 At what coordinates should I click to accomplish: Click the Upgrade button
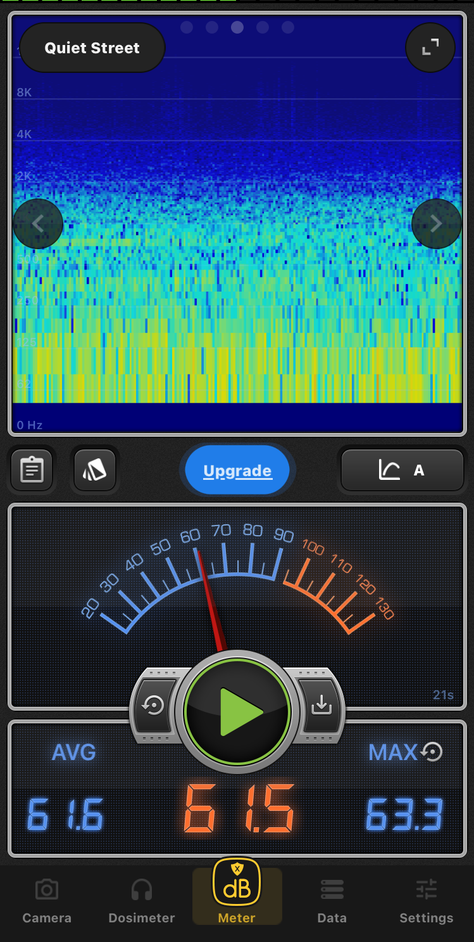pos(237,471)
